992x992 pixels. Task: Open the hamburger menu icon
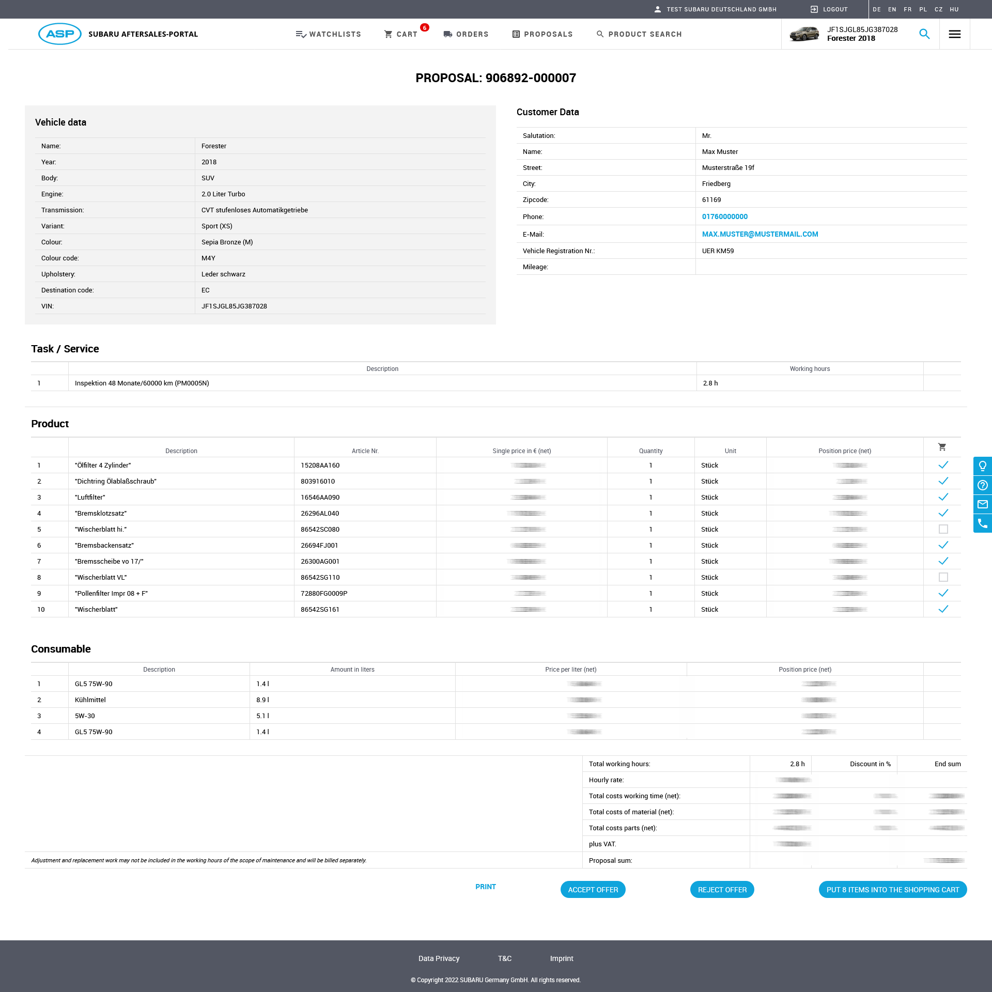pos(954,34)
